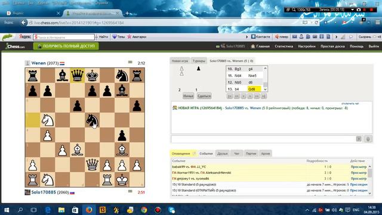Click the chat mute icon beside input

[x=368, y=139]
